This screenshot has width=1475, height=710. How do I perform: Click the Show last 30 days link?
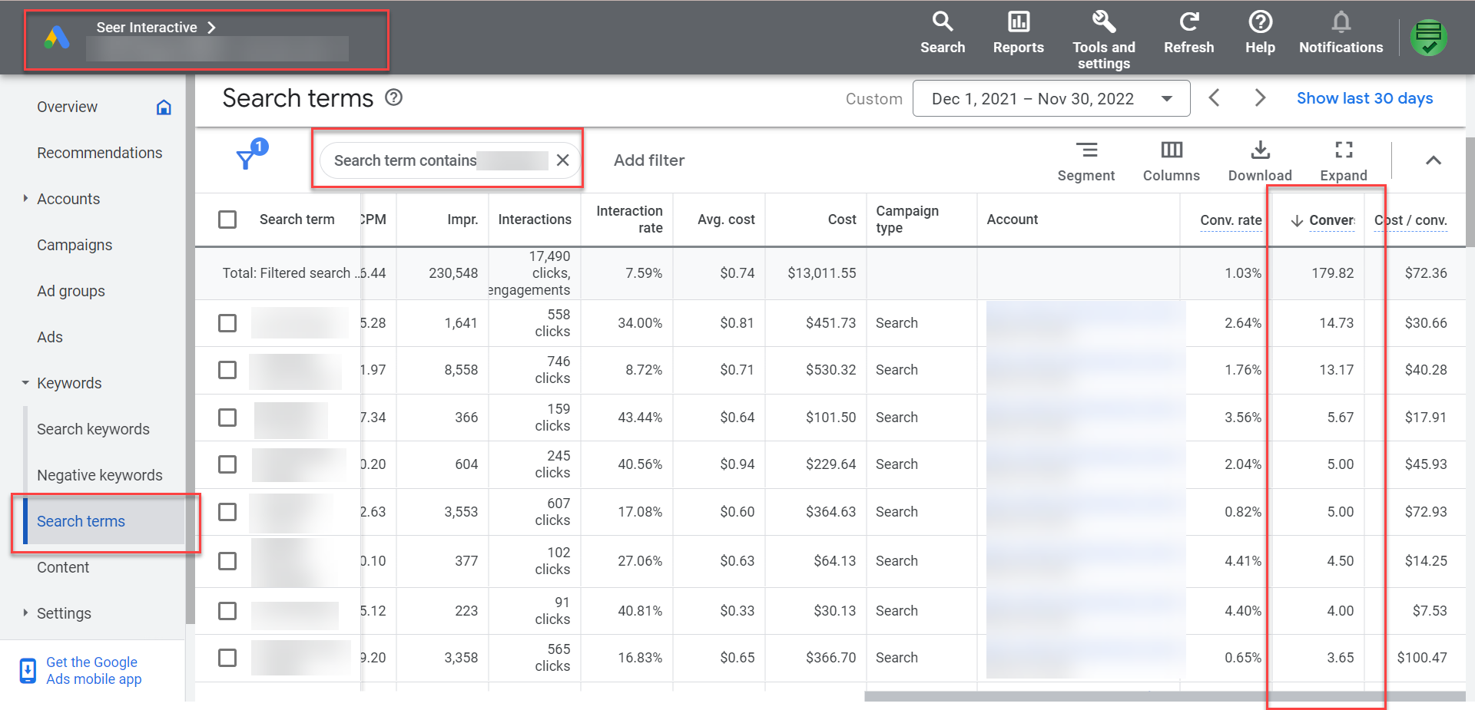click(x=1365, y=98)
